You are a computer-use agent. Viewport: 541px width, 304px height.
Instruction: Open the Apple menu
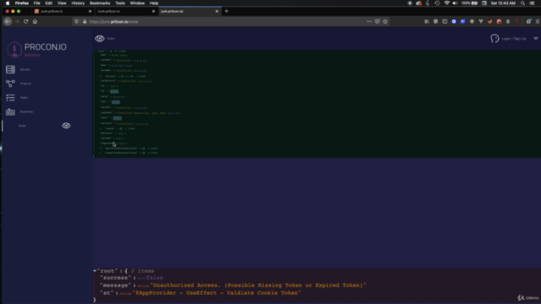(x=8, y=3)
